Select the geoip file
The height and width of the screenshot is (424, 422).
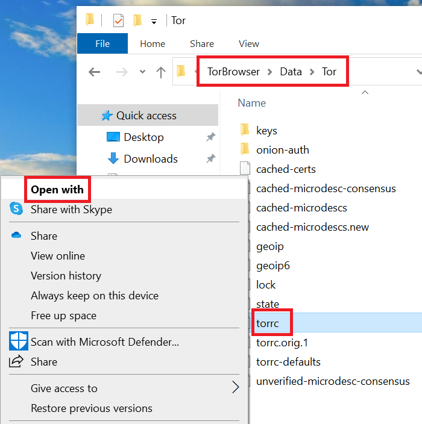coord(270,246)
